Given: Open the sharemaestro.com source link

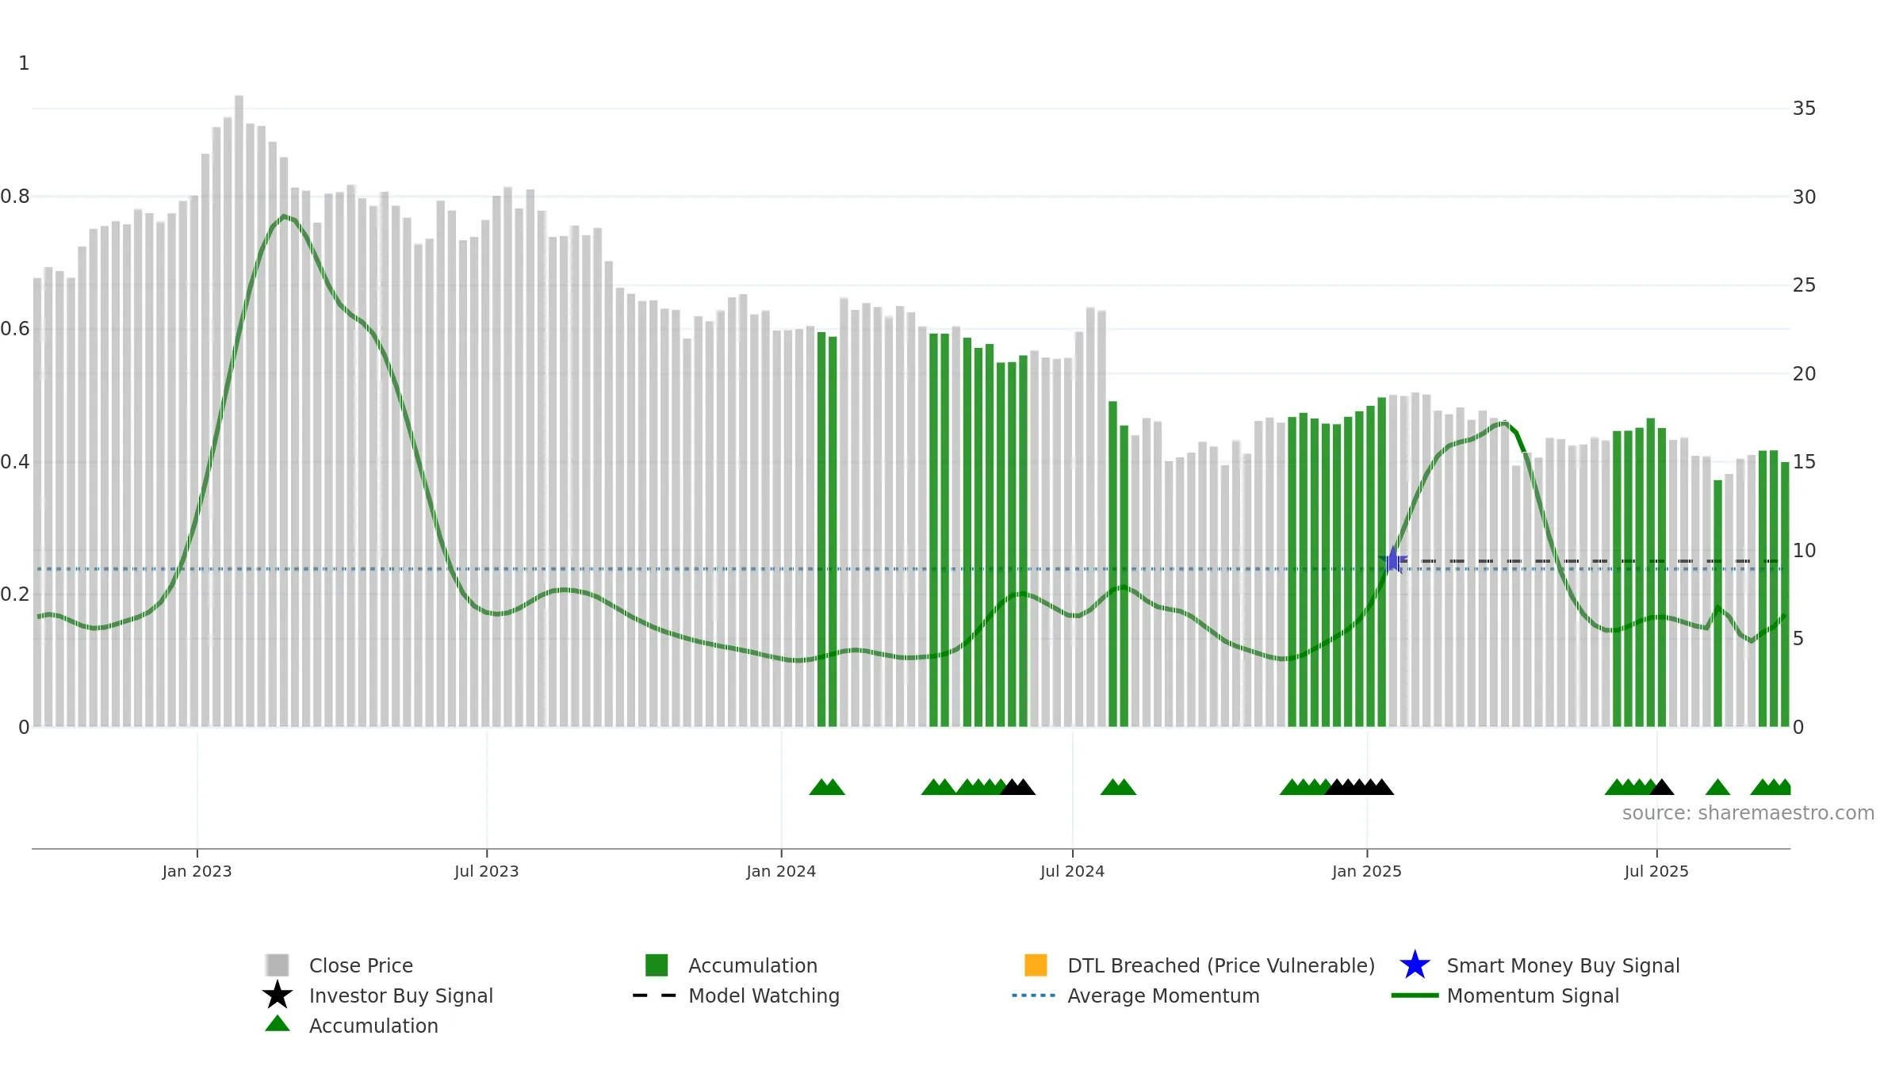Looking at the screenshot, I should [1748, 813].
